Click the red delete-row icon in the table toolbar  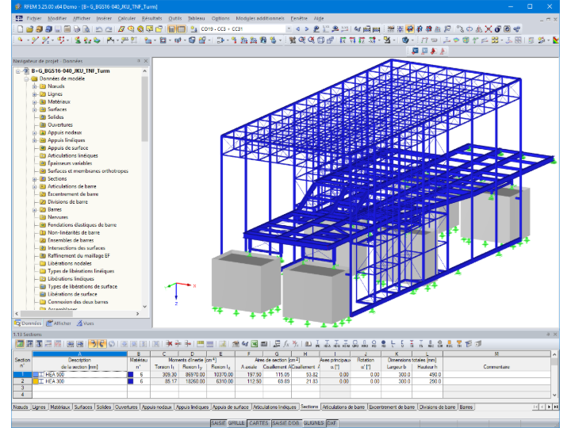point(169,343)
